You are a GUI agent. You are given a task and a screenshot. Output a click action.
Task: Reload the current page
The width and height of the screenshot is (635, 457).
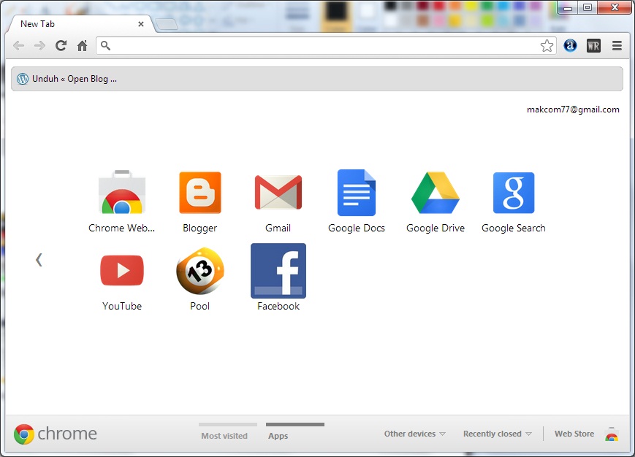pos(61,45)
